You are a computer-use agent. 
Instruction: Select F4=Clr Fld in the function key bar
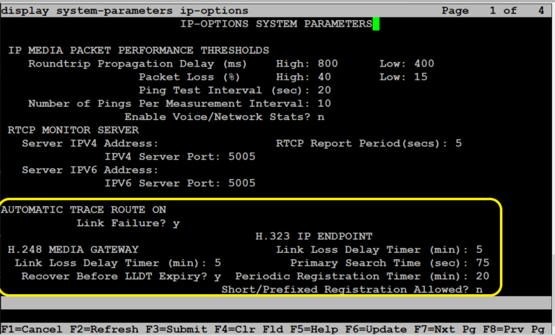[x=249, y=329]
